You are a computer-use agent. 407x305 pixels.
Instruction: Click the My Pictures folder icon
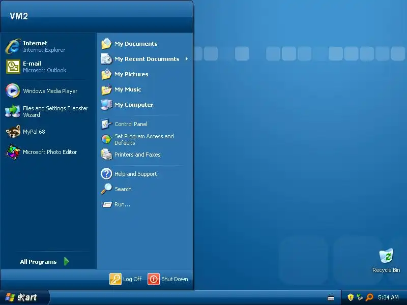click(106, 74)
